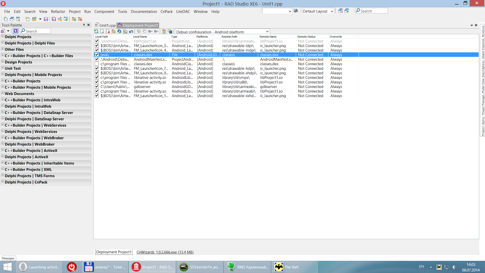Image resolution: width=485 pixels, height=273 pixels.
Task: Open the Debug configuration - Android platform dropdown
Action: click(x=222, y=32)
